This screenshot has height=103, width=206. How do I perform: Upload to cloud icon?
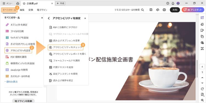158,10
